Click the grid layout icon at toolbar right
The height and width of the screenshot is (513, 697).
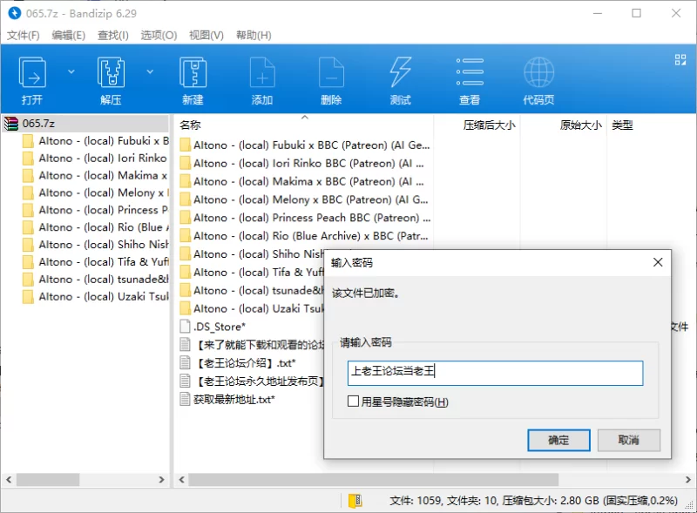pos(680,59)
